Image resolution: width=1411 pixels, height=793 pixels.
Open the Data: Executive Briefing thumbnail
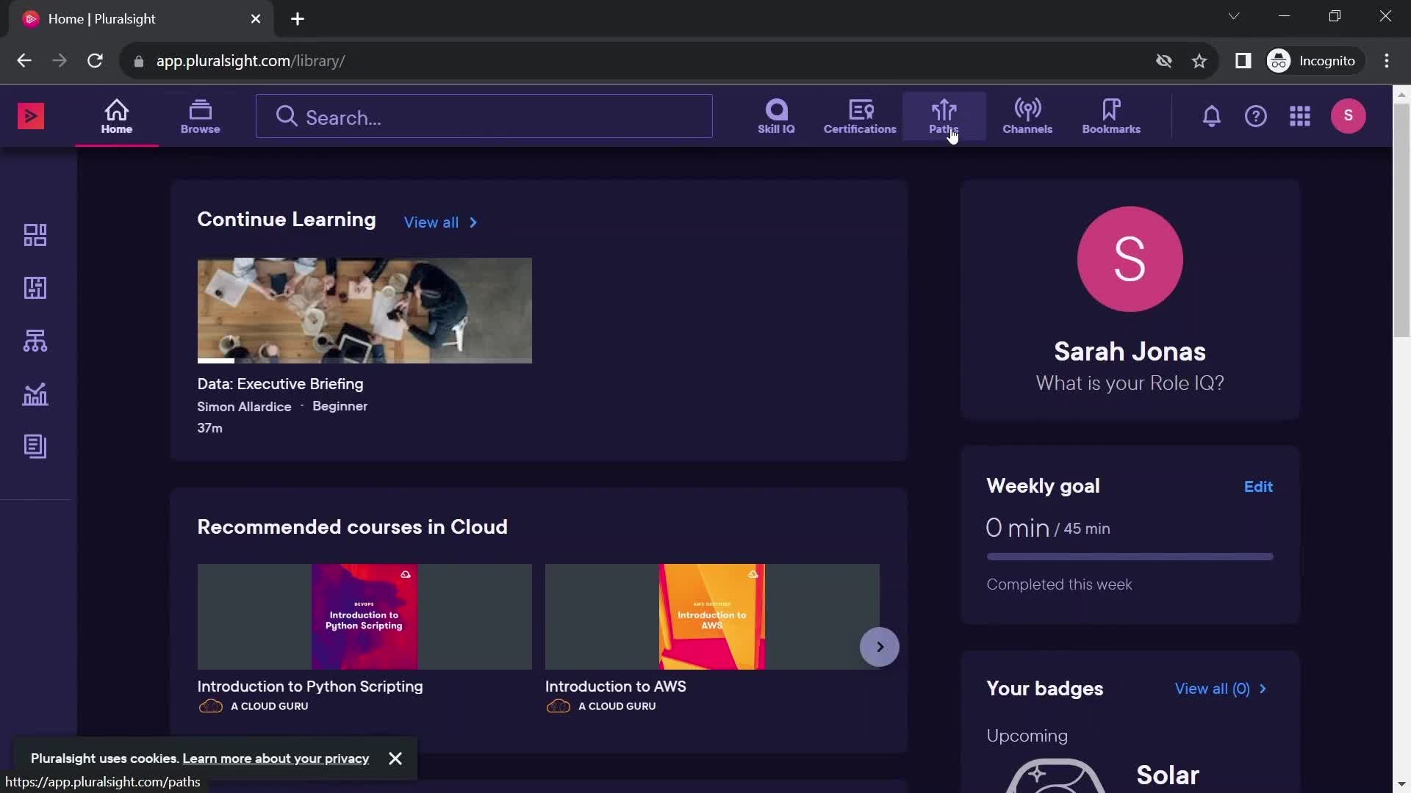pos(365,309)
